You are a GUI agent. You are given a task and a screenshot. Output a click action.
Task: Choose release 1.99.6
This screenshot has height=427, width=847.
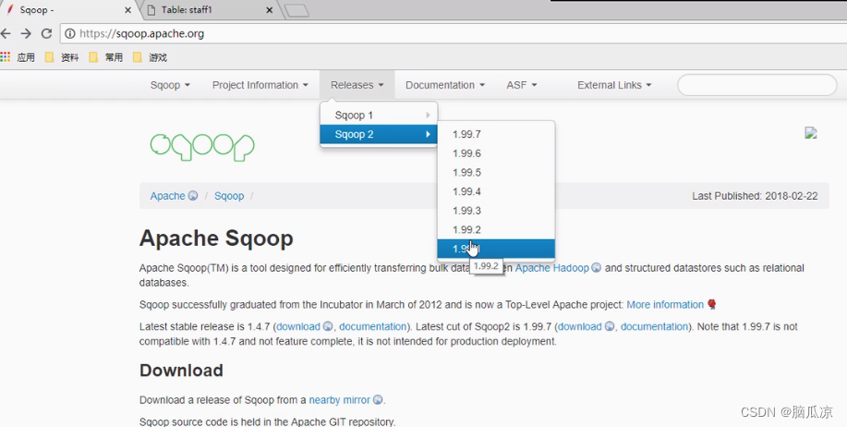[496, 153]
